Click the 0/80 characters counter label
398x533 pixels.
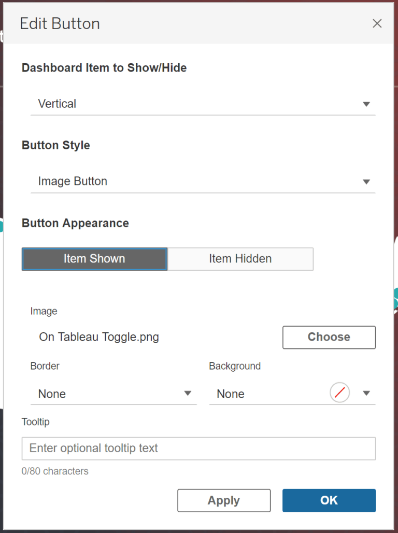coord(55,471)
